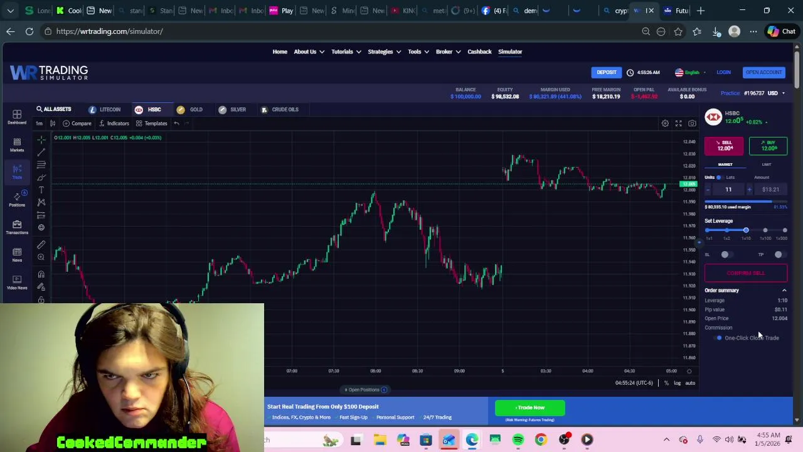This screenshot has width=803, height=452.
Task: Set leverage slider to 1x100
Action: 765,230
